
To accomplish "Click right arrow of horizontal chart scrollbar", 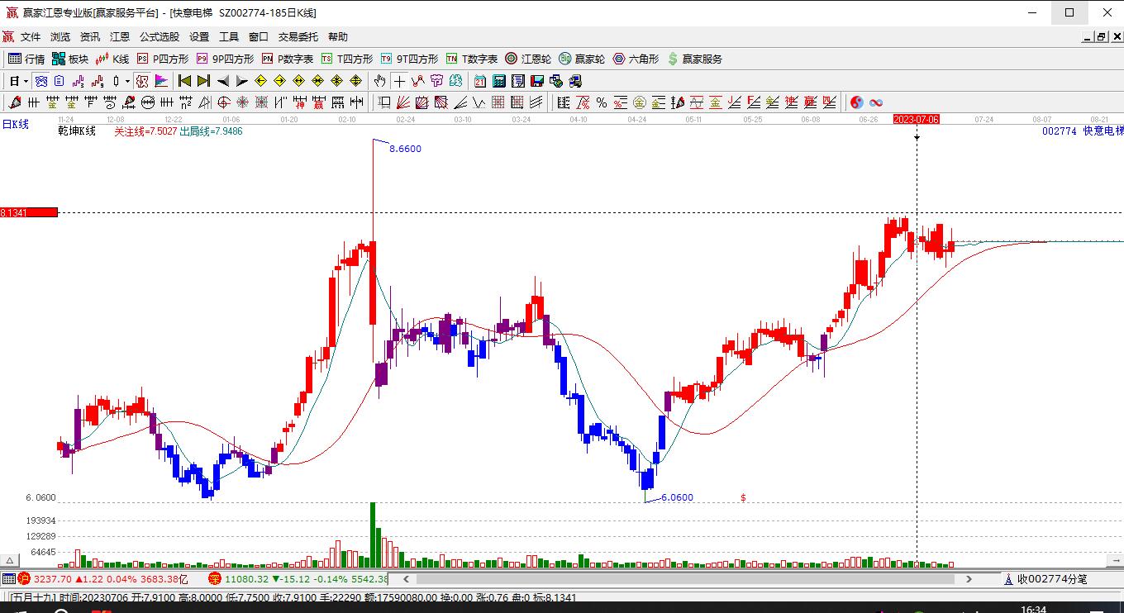I will [969, 579].
